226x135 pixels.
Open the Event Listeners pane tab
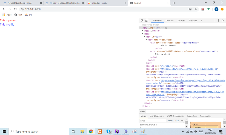pyautogui.click(x=156, y=116)
